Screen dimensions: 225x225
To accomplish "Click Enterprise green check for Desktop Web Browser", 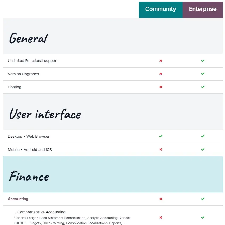I will (x=203, y=136).
